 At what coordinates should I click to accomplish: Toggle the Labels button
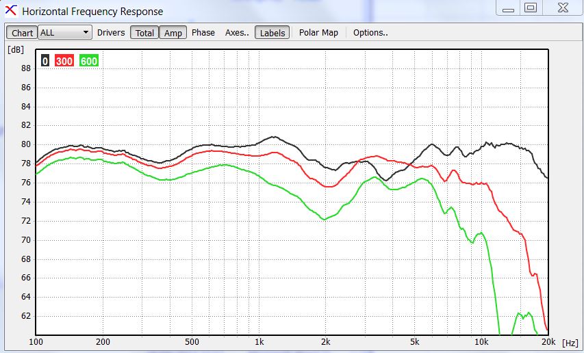(272, 33)
